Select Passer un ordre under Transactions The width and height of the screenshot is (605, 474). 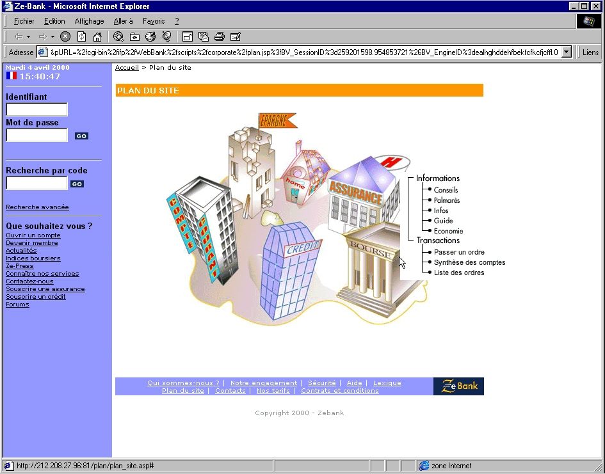[x=459, y=252]
